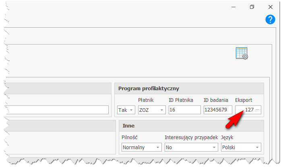Open the Płatnik ZOZ dropdown

pos(152,110)
